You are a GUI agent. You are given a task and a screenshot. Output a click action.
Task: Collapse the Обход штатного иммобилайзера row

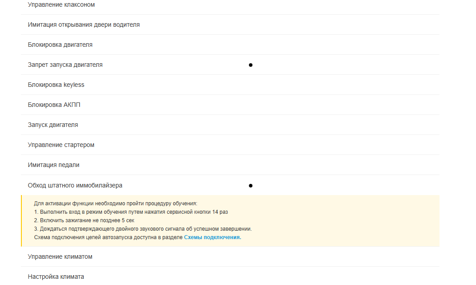pyautogui.click(x=75, y=185)
